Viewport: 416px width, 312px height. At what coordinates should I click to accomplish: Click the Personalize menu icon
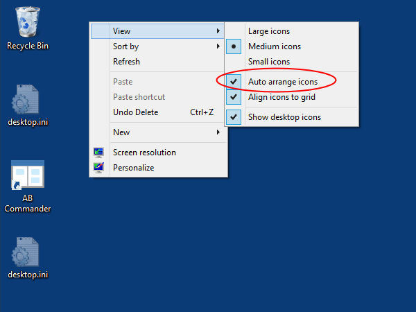pos(99,168)
